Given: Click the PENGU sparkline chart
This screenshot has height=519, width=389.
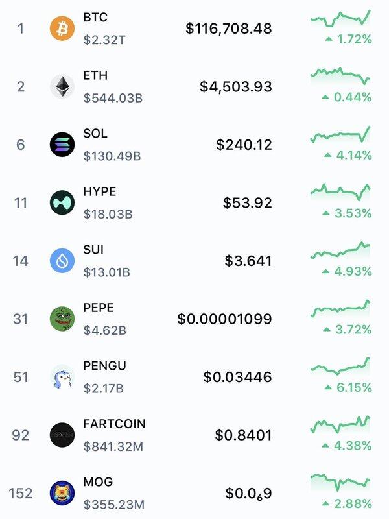Looking at the screenshot, I should pyautogui.click(x=340, y=366).
